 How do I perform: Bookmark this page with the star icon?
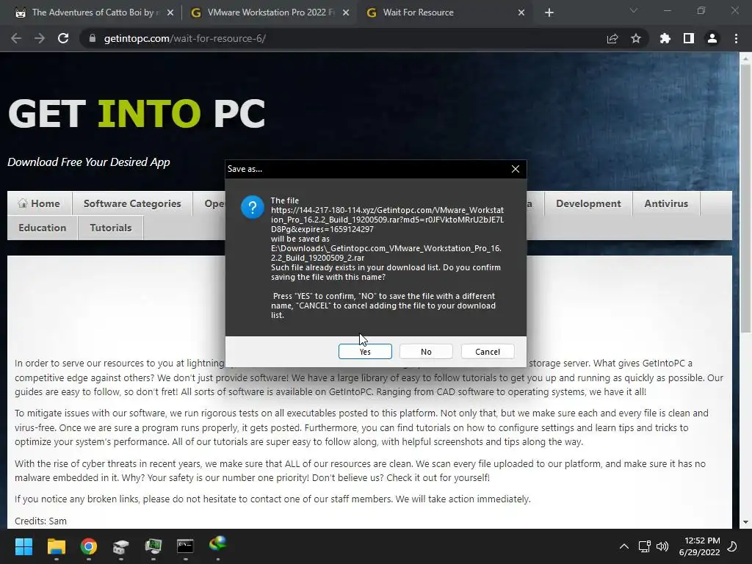[x=636, y=38]
